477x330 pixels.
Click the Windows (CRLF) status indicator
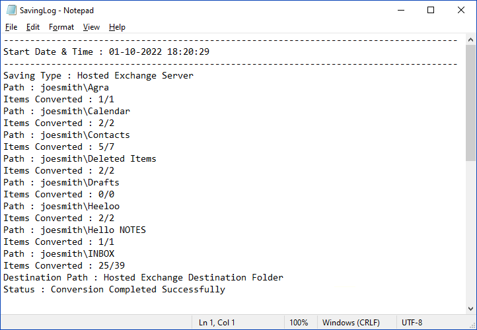coord(351,322)
